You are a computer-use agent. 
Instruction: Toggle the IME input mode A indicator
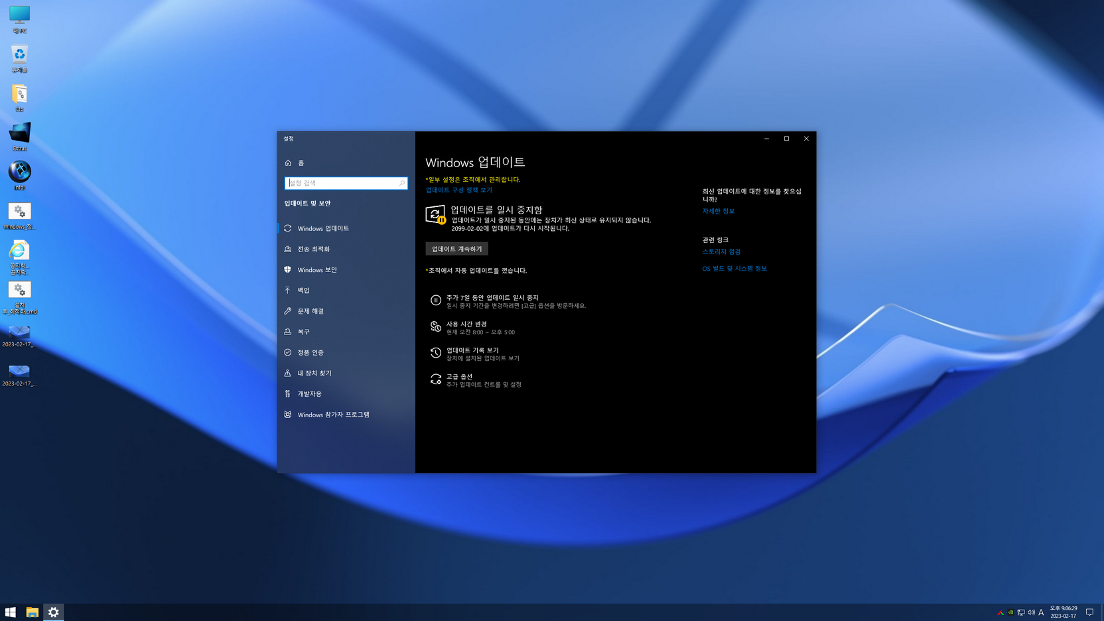click(x=1041, y=612)
